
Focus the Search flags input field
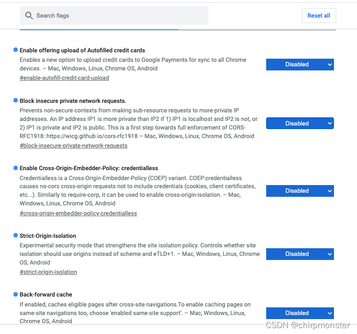coord(114,16)
